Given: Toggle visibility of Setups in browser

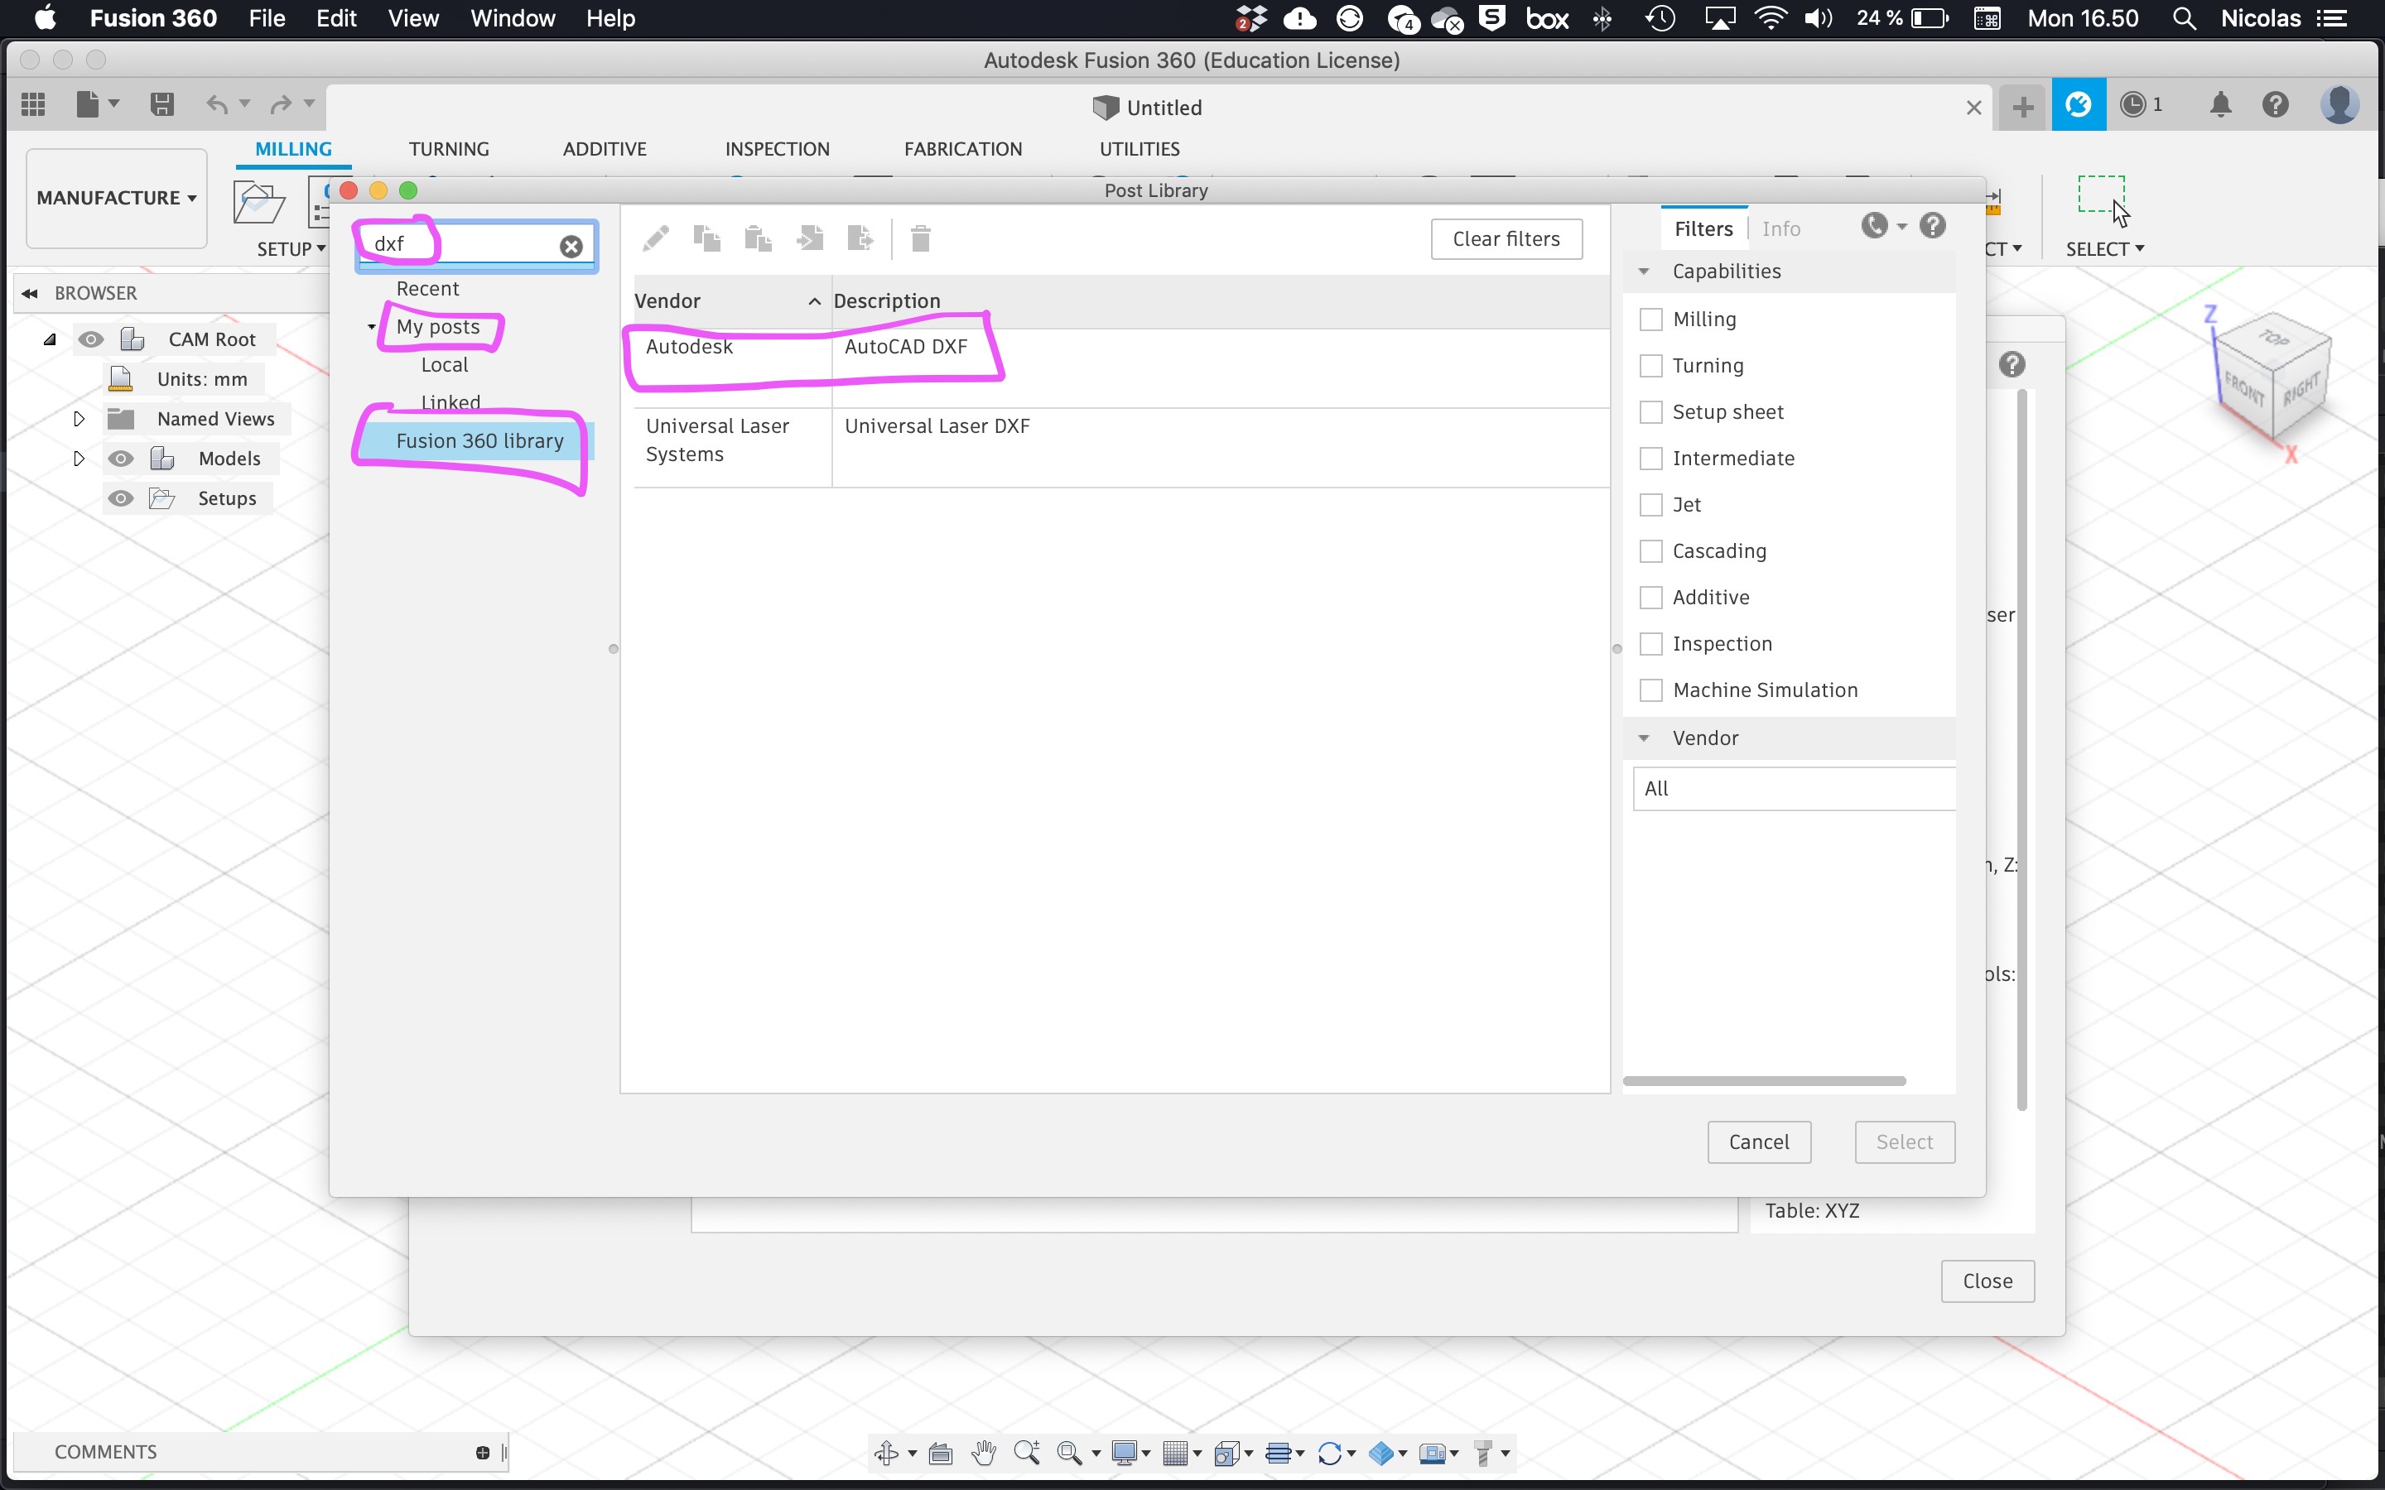Looking at the screenshot, I should 121,498.
